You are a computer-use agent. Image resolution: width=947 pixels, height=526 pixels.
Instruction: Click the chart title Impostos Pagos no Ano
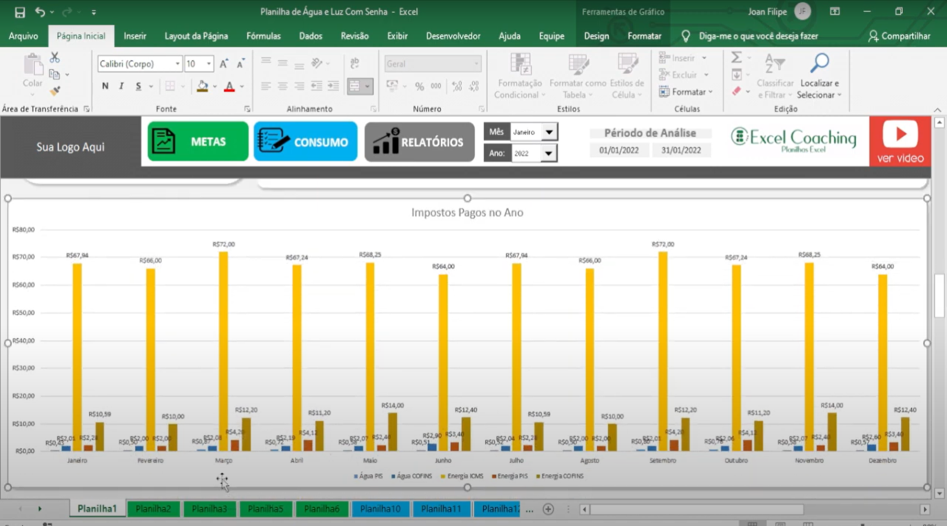(467, 212)
